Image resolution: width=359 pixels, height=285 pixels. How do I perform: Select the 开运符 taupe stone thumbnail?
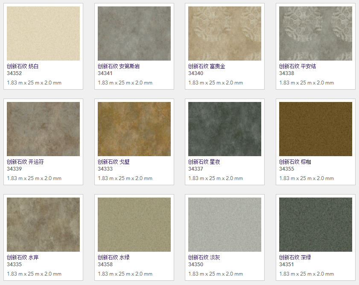pyautogui.click(x=43, y=129)
